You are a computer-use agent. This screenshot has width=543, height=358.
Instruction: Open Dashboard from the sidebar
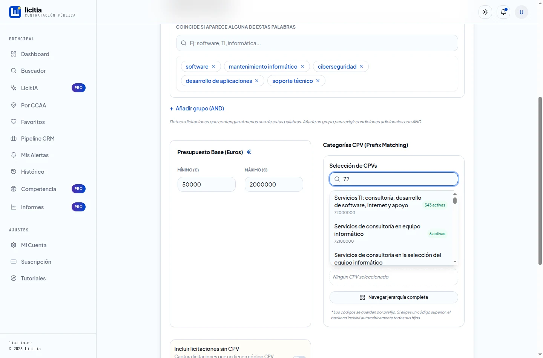tap(48, 54)
